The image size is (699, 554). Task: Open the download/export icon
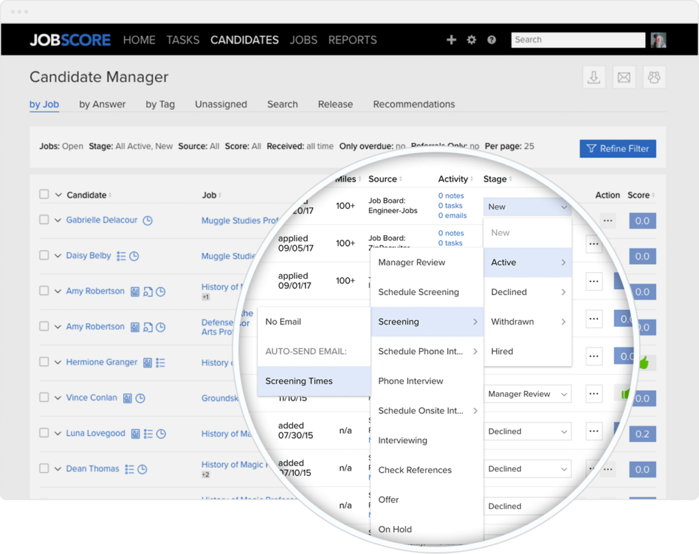point(593,77)
